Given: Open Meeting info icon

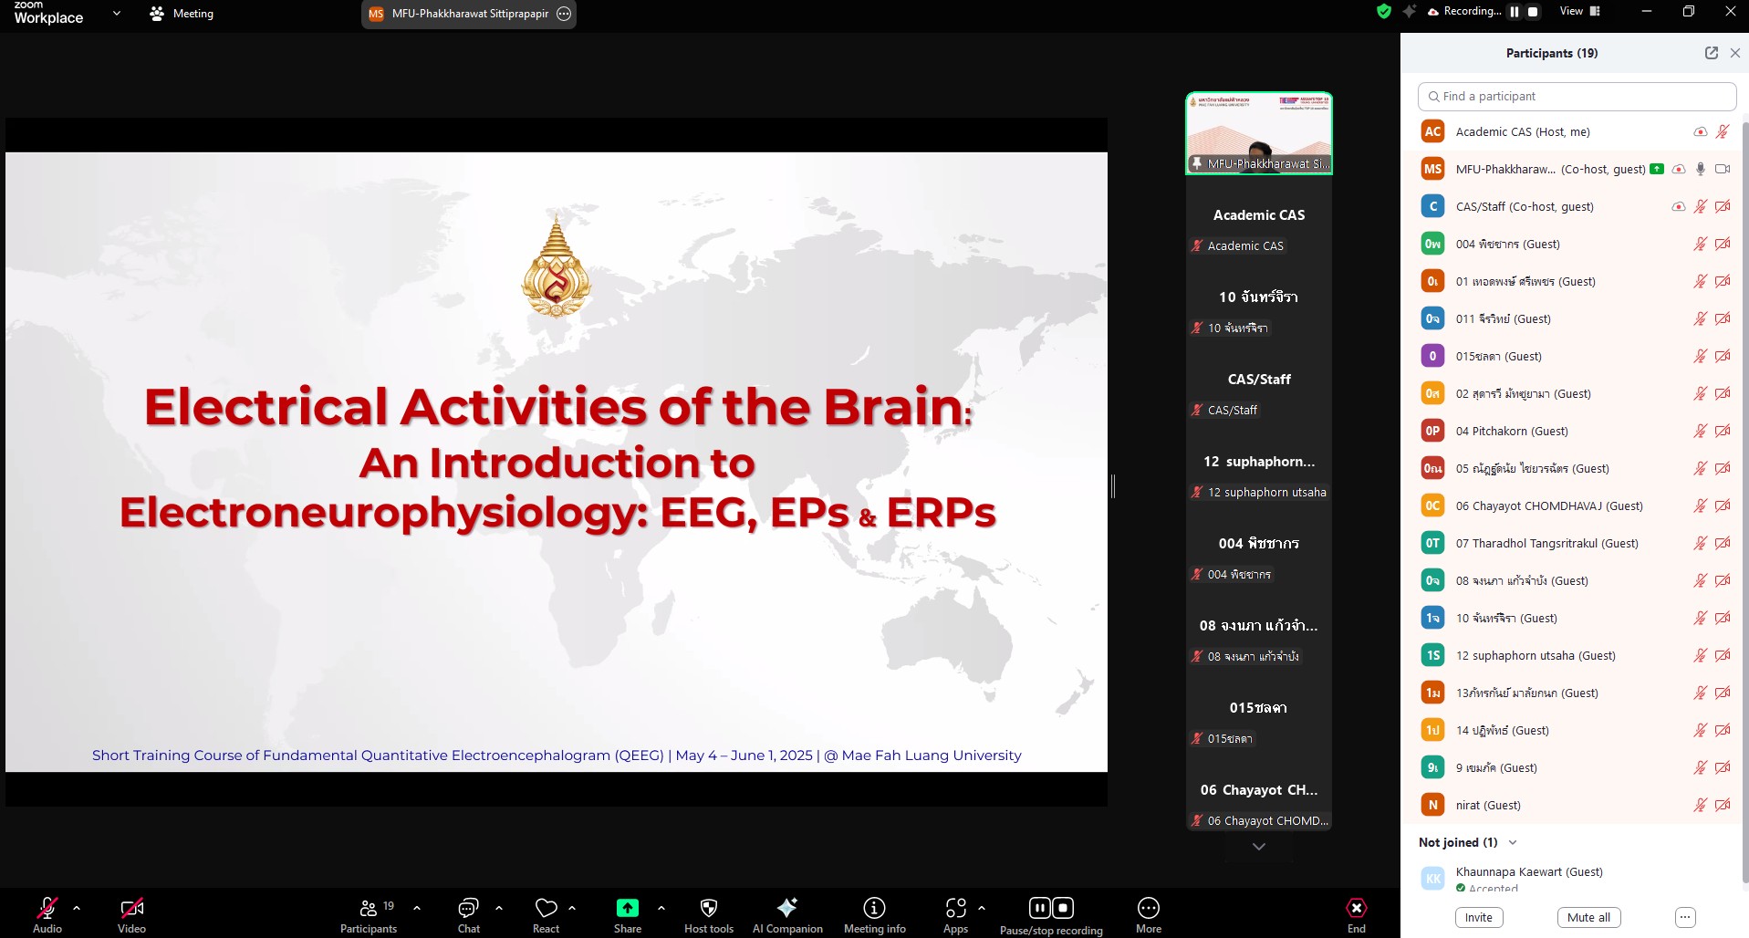Looking at the screenshot, I should [x=874, y=908].
